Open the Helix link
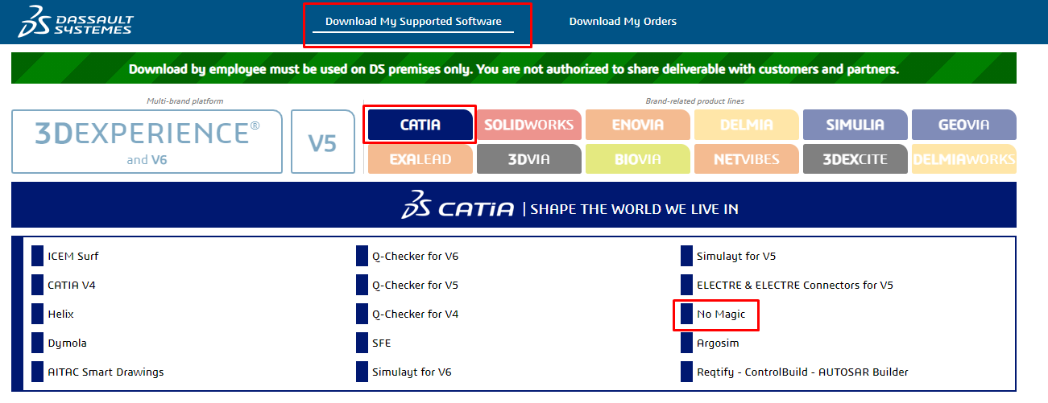1048x403 pixels. point(61,314)
